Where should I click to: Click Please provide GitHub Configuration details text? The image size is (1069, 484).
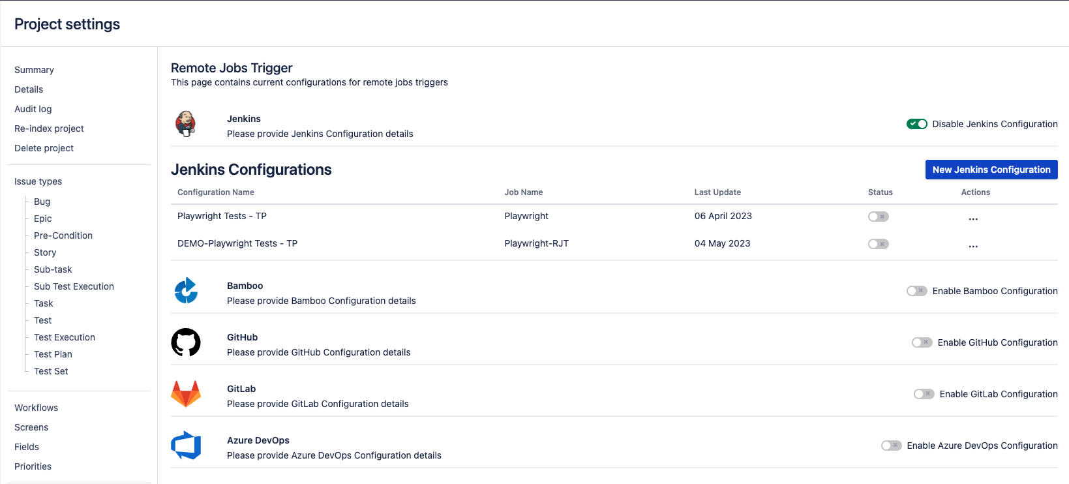click(319, 352)
